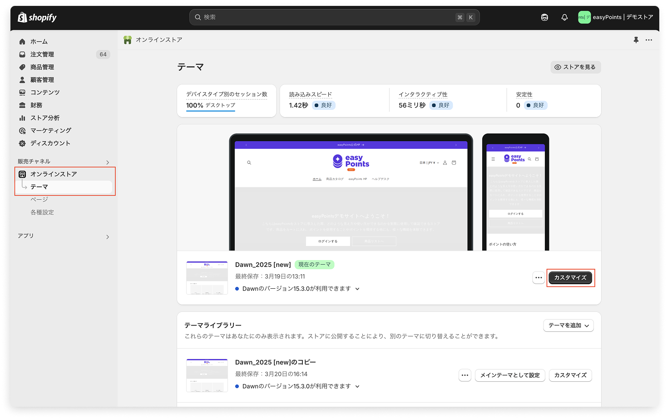The image size is (667, 419).
Task: Click the 注文管理 inbox icon
Action: pyautogui.click(x=22, y=54)
